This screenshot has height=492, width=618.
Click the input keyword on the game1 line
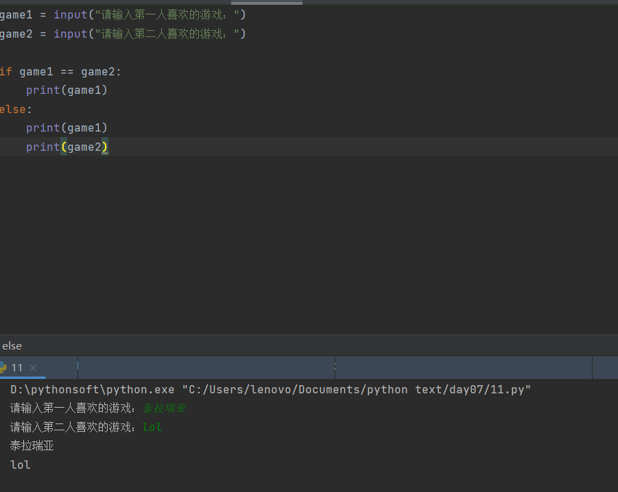pos(69,14)
